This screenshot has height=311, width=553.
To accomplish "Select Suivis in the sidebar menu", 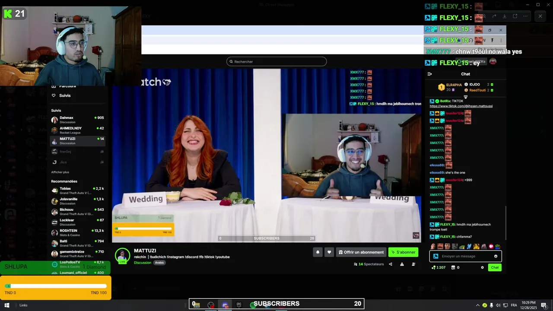I will pyautogui.click(x=65, y=95).
